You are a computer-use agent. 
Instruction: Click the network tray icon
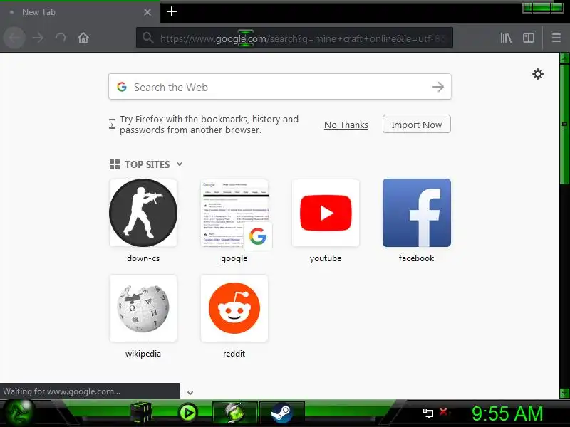coord(428,413)
